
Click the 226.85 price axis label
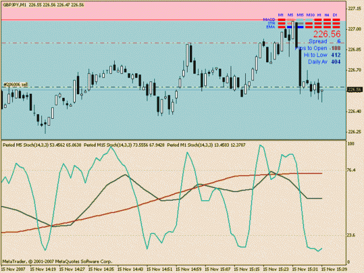click(355, 49)
